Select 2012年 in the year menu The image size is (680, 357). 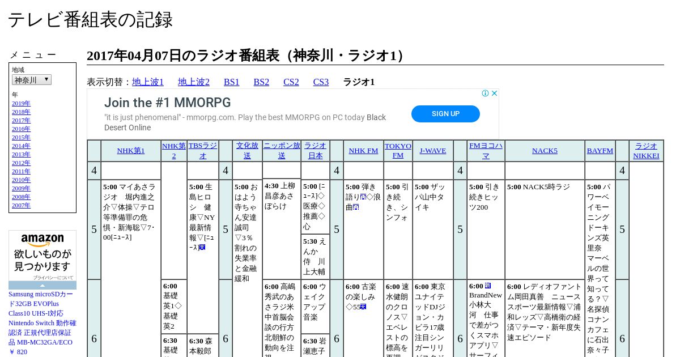click(x=21, y=163)
